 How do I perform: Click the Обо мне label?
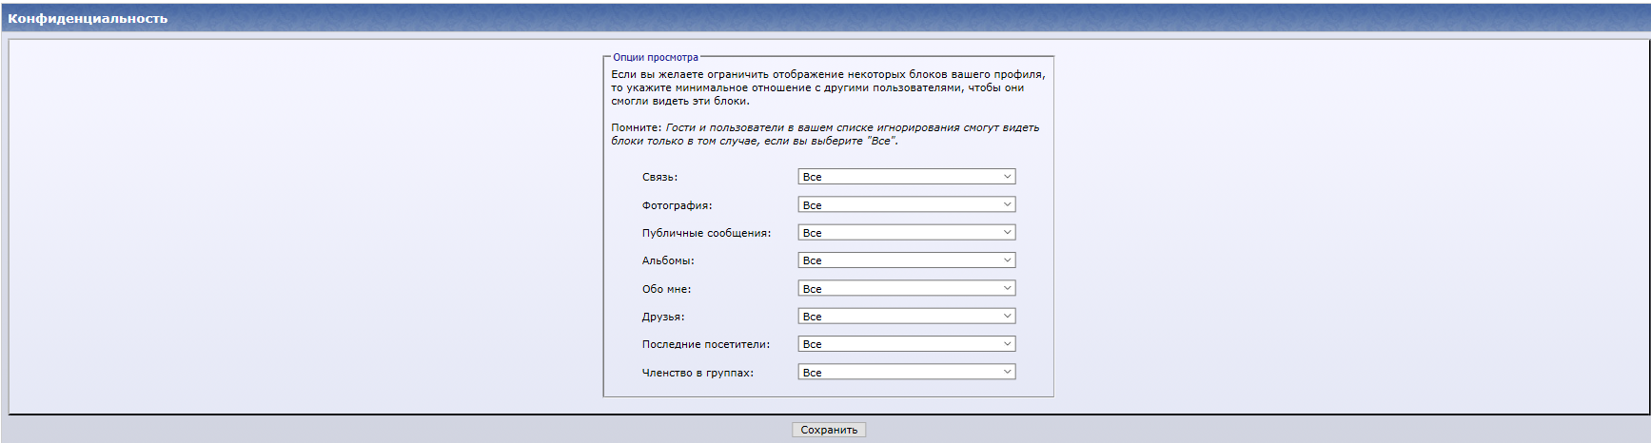[666, 289]
